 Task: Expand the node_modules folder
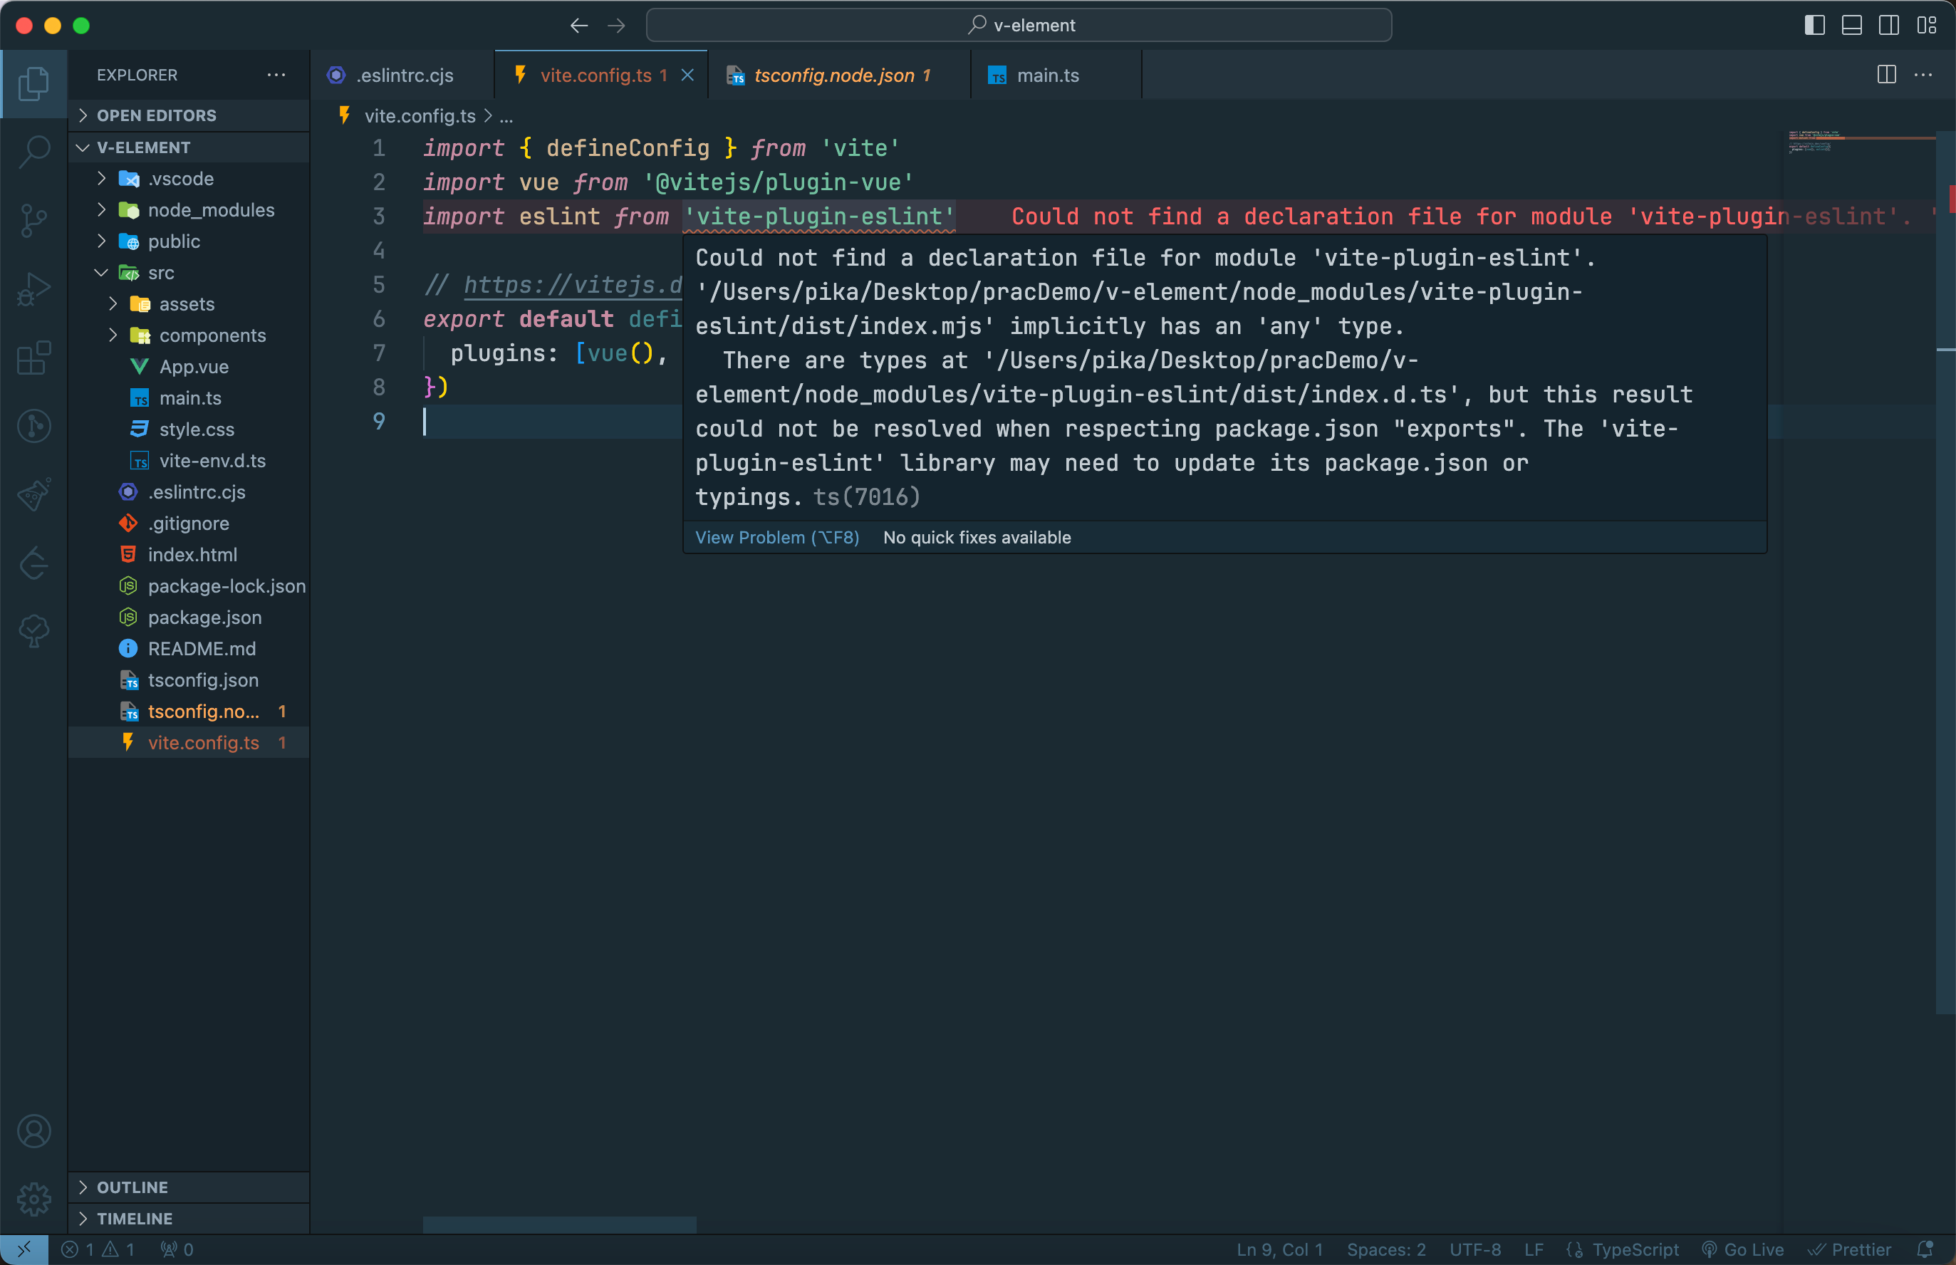tap(189, 209)
